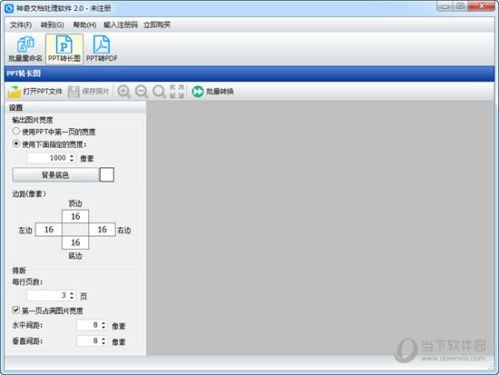Click the 背景底色 button
499x375 pixels.
[x=55, y=175]
